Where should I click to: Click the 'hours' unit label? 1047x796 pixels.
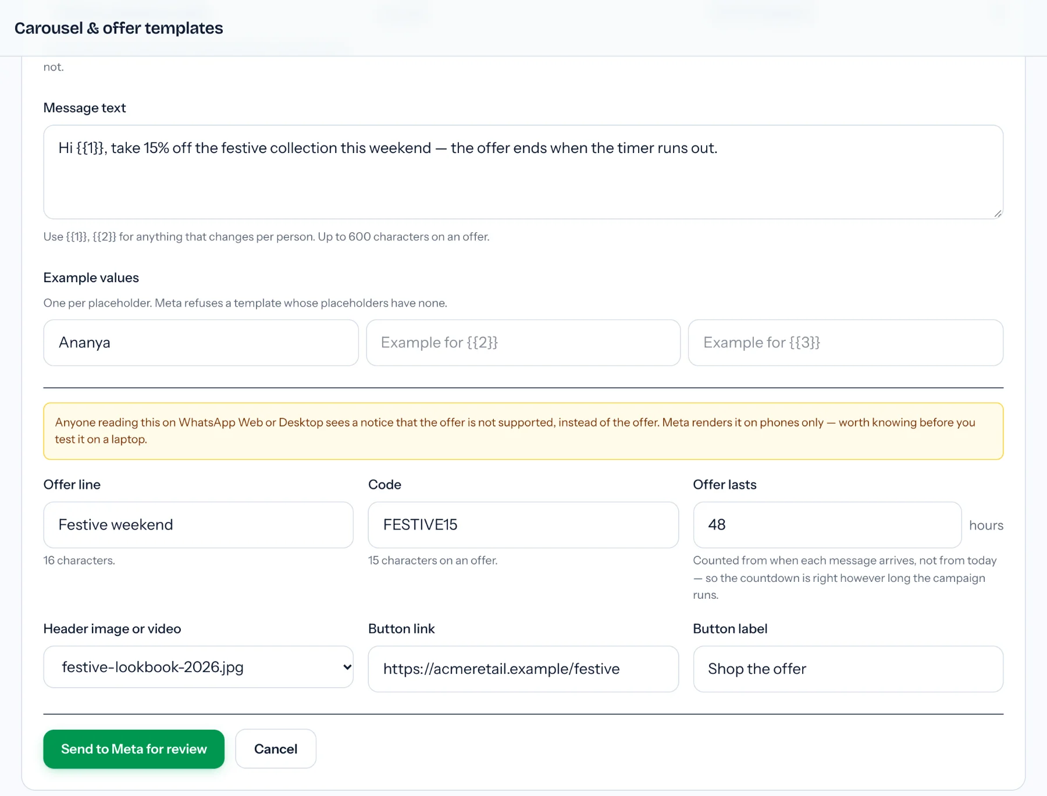coord(986,525)
